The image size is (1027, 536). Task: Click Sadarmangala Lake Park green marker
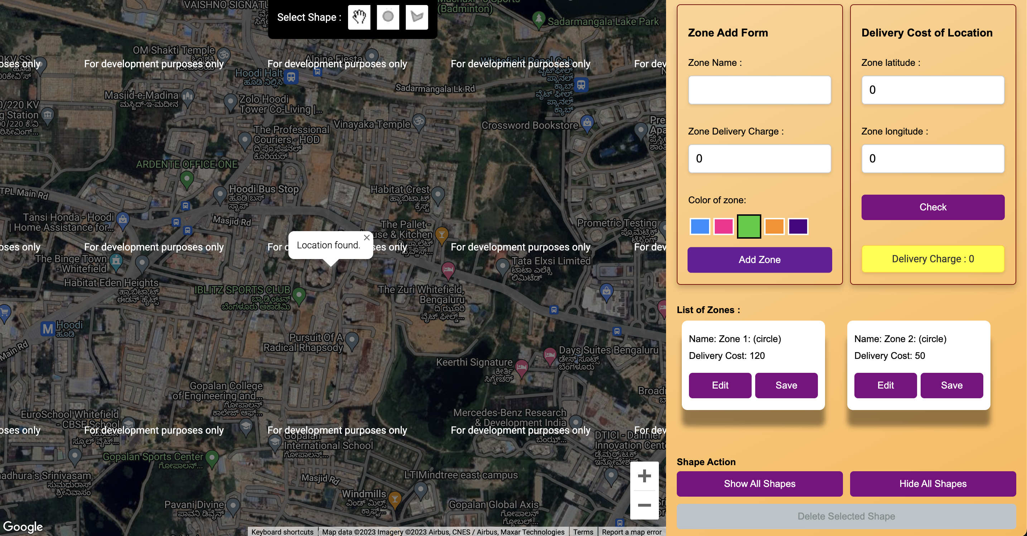click(539, 20)
